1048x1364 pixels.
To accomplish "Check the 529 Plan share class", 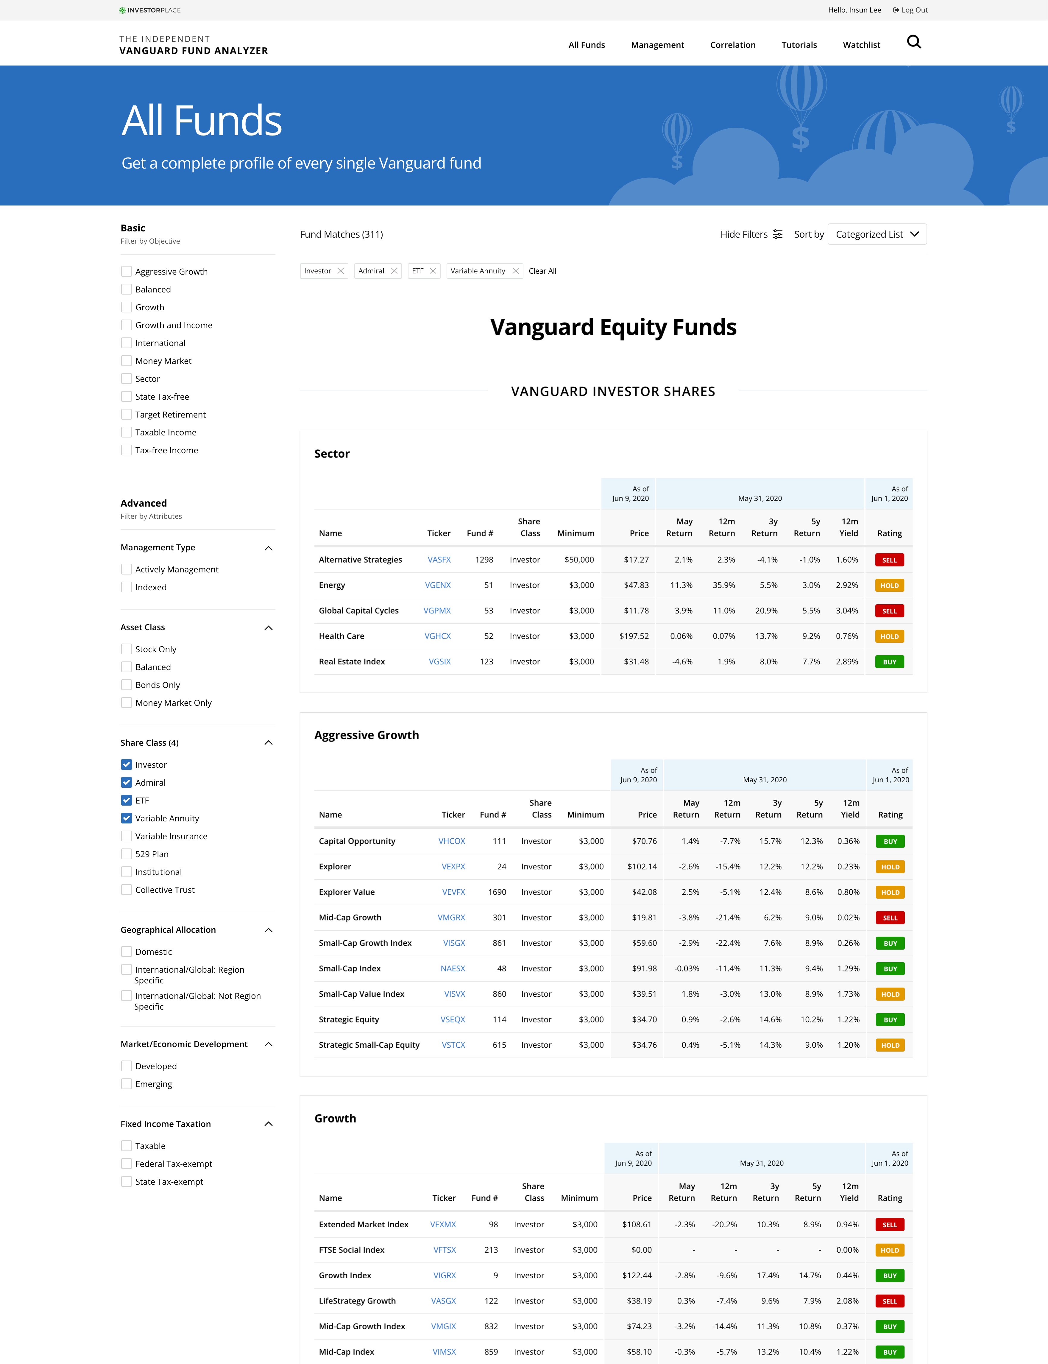I will point(127,854).
